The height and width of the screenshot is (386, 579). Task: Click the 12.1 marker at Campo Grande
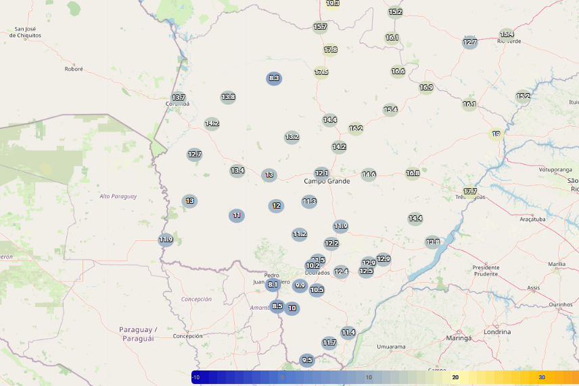point(321,173)
